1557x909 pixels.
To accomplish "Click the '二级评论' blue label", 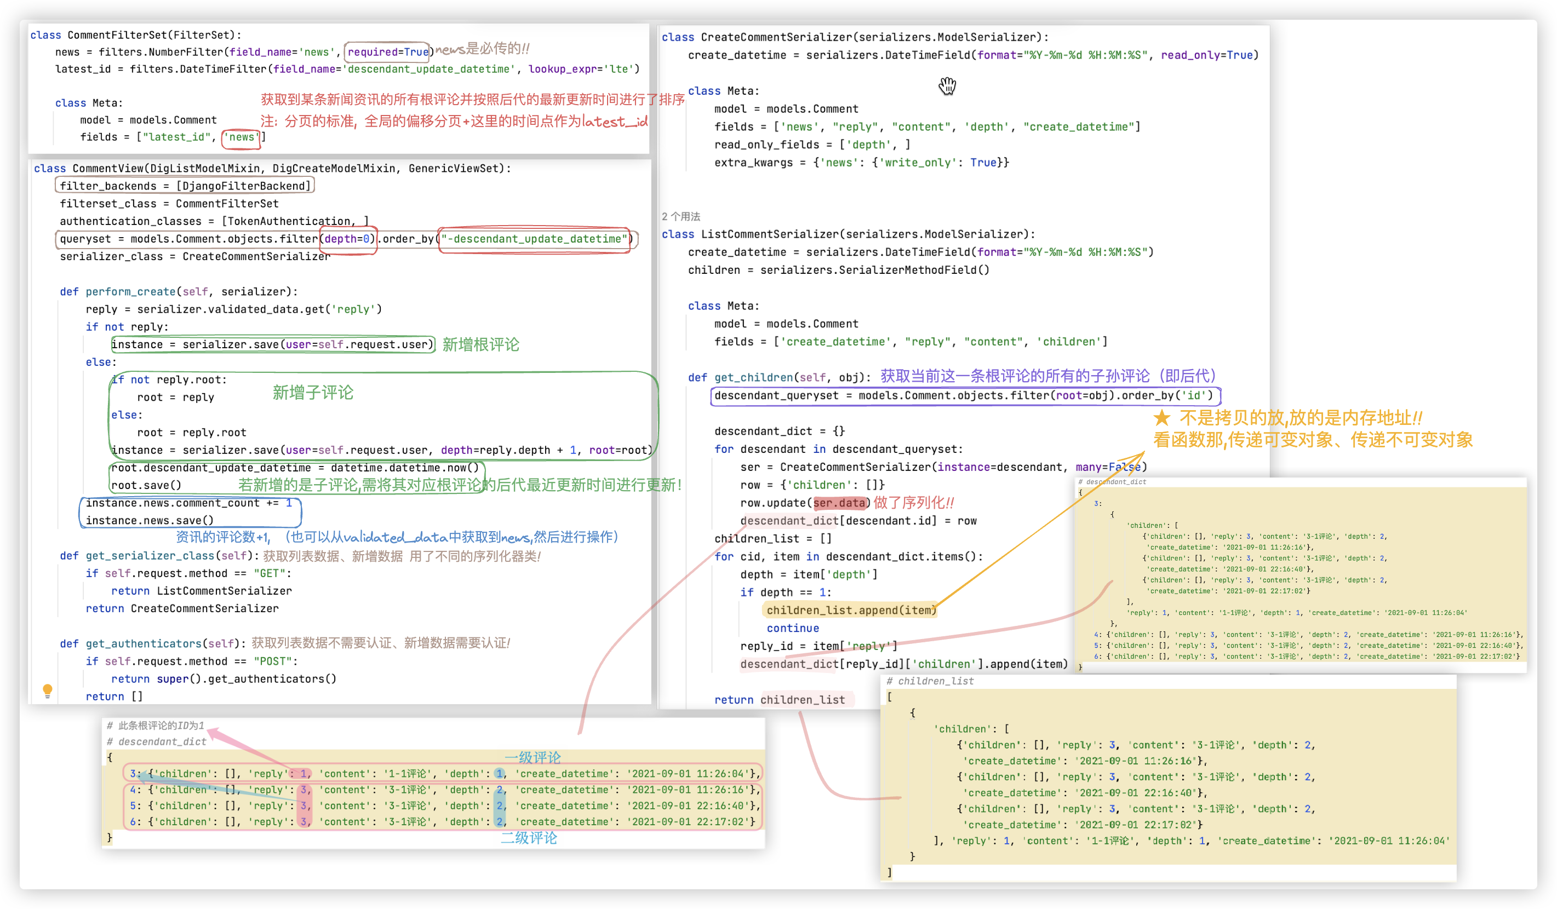I will tap(528, 837).
